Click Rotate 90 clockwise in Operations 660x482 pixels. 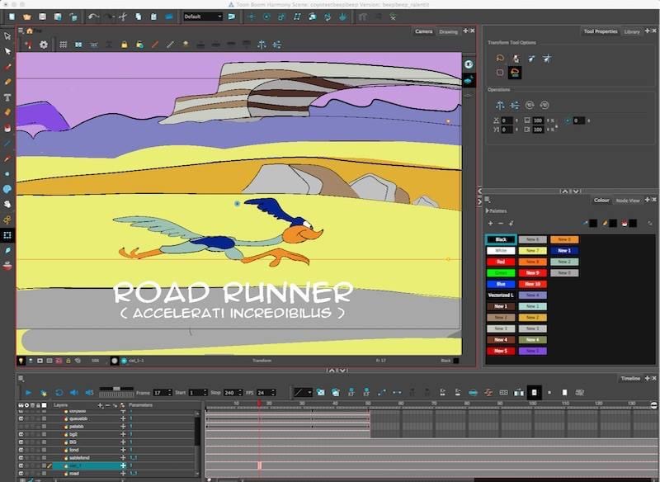click(530, 106)
